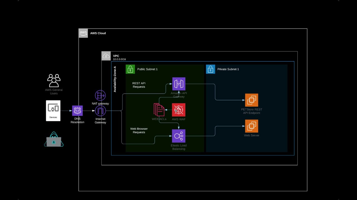Click the PETStore REST API Endpoint EC2 icon
This screenshot has width=357, height=200.
tap(252, 100)
